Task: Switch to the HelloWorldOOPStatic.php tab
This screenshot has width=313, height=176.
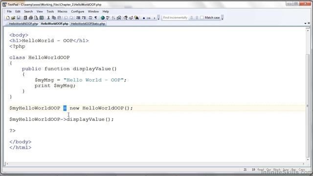Action: [x=88, y=24]
